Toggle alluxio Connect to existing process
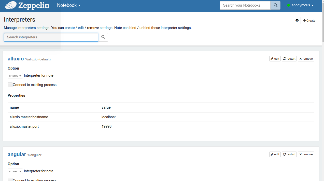The width and height of the screenshot is (324, 181). click(x=10, y=85)
